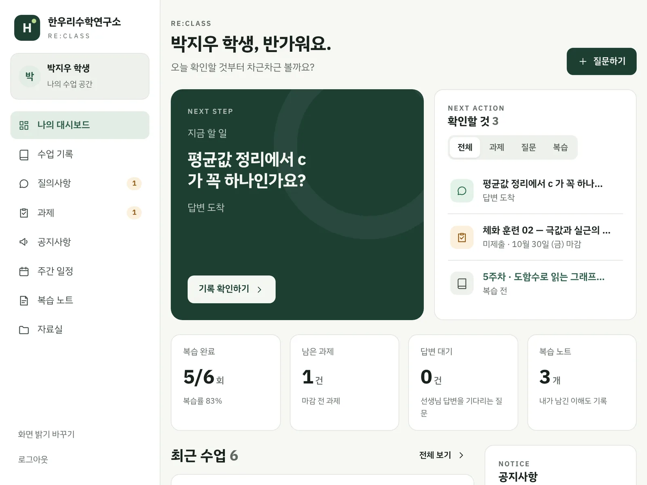Open 복습 노트 in the sidebar

(x=80, y=300)
